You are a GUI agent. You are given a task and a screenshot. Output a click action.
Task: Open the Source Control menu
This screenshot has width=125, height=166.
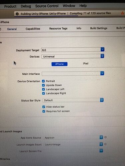pos(47,6)
